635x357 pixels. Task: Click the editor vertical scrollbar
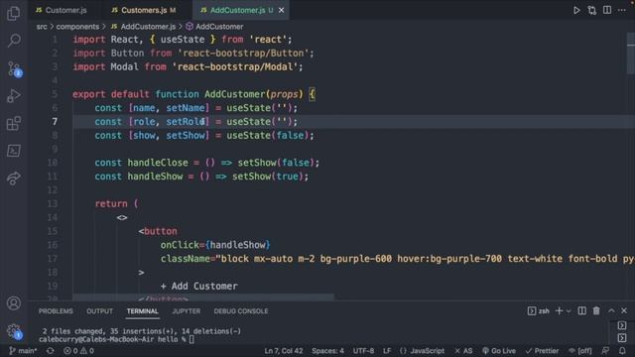click(x=631, y=54)
